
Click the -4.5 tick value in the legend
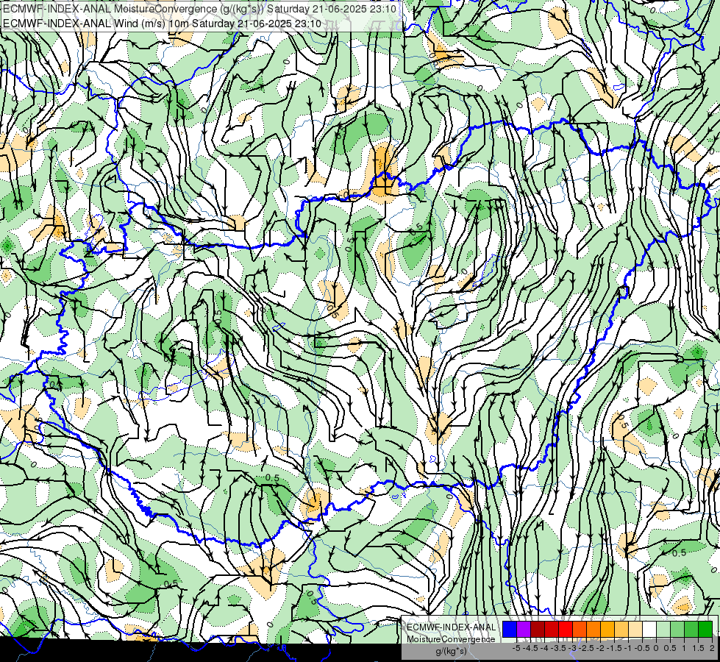pos(530,648)
